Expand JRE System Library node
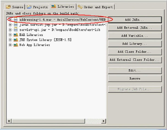This screenshot has width=167, height=130. [x=10, y=40]
